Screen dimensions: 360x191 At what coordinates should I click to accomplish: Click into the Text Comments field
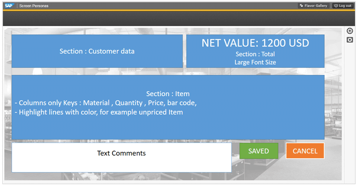point(122,158)
